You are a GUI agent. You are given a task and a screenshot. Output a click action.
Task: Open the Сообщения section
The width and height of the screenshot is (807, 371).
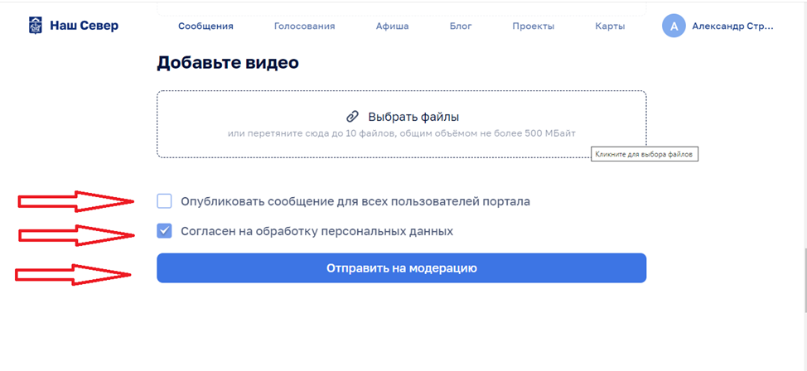pyautogui.click(x=205, y=26)
